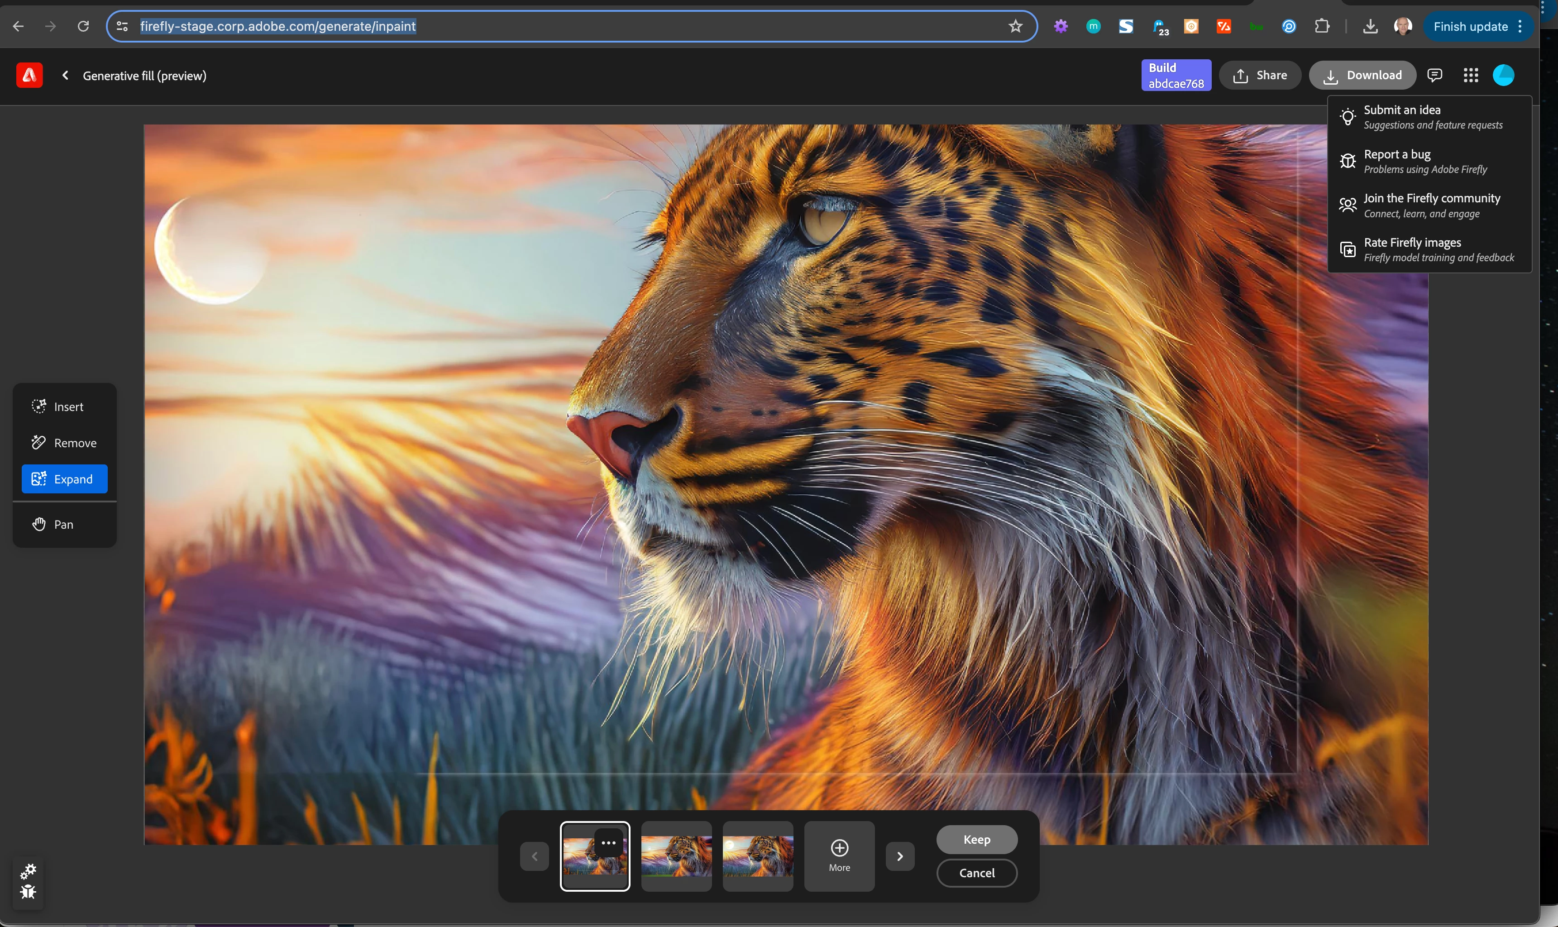Click the bug debug icon at bottom-left

[28, 892]
